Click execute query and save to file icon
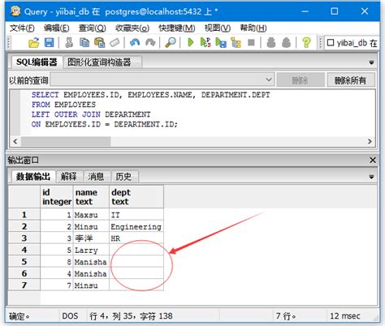The image size is (385, 326). point(221,43)
